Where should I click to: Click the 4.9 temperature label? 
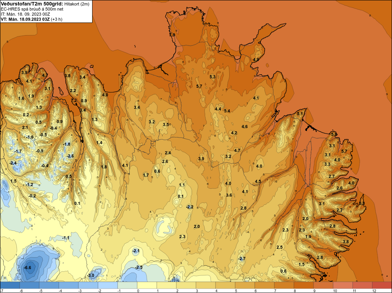[256, 60]
